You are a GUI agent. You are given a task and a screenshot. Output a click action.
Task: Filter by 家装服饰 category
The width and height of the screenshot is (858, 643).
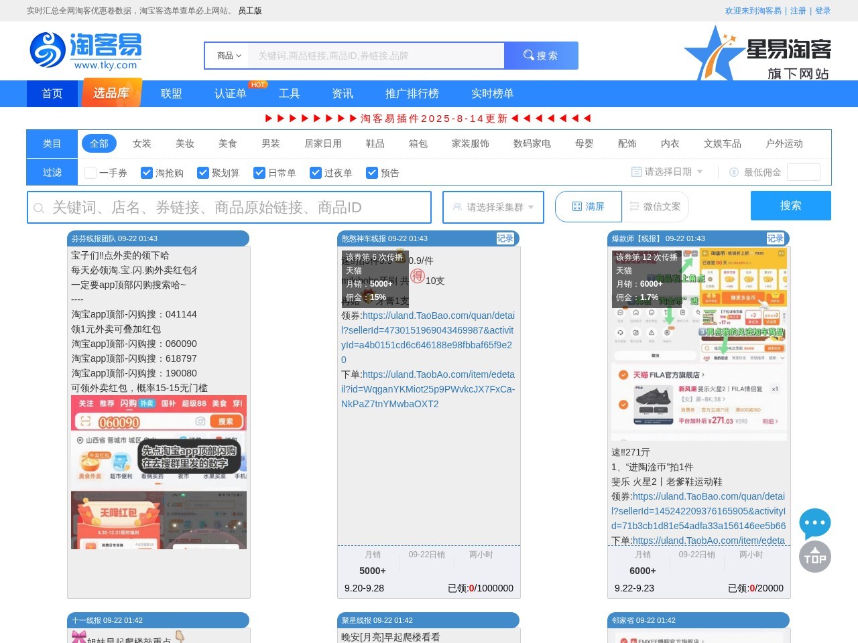pos(471,143)
